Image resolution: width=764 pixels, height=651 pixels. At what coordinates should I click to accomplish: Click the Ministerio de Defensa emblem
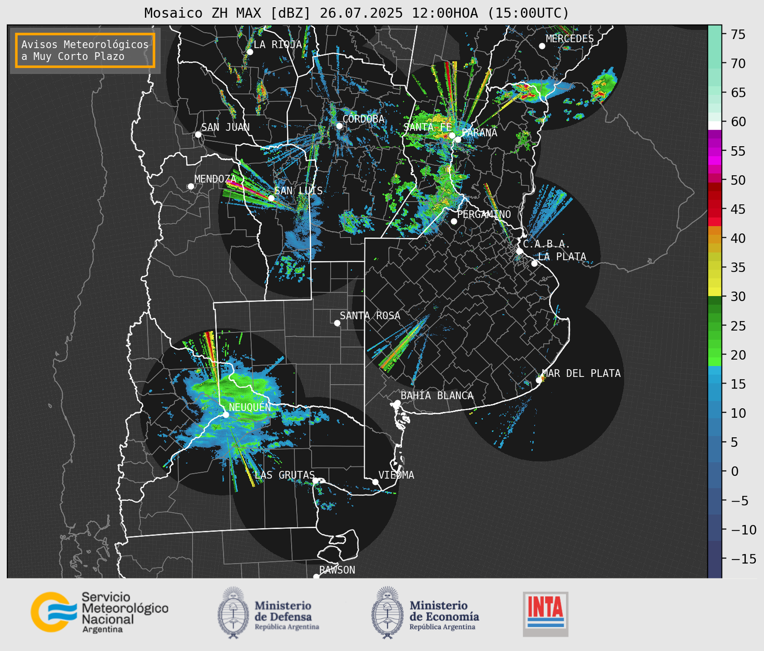(x=233, y=613)
